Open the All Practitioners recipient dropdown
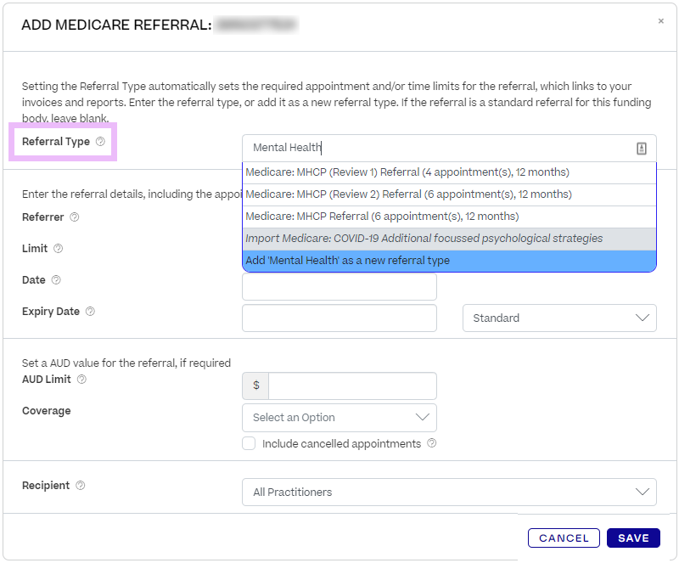The height and width of the screenshot is (563, 679). pos(449,492)
